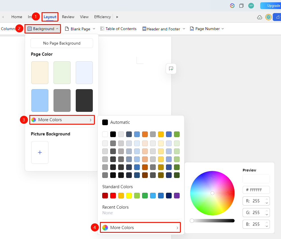This screenshot has height=239, width=281.
Task: Choose the Automatic color option
Action: pyautogui.click(x=116, y=122)
